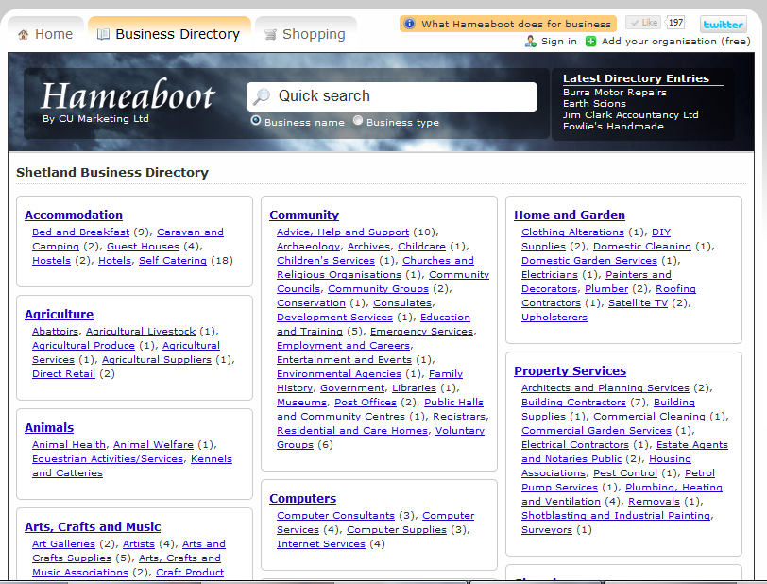Click the Satellite TV link

coord(638,303)
